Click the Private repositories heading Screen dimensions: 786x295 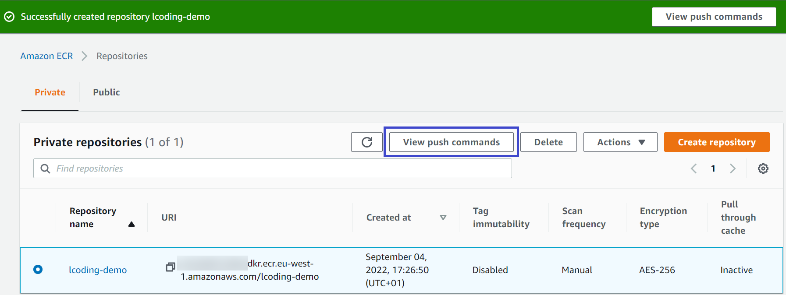point(108,142)
